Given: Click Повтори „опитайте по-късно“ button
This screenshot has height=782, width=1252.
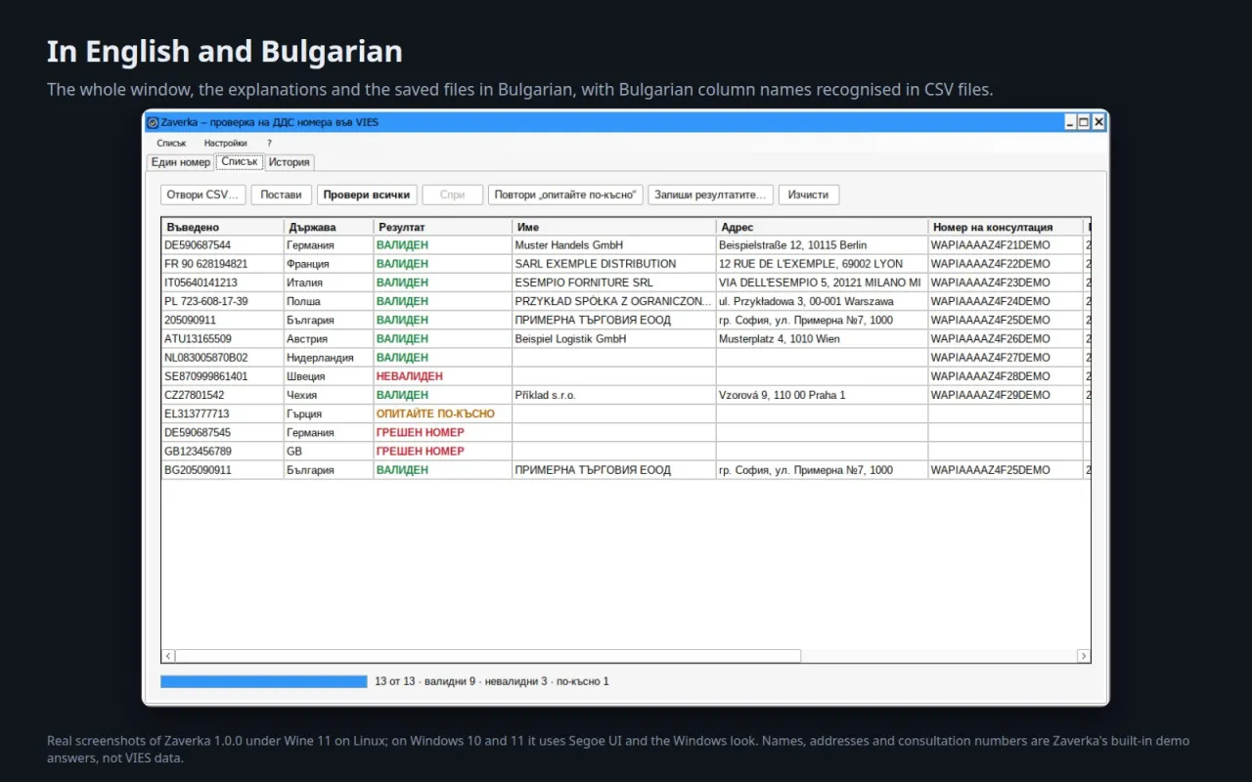Looking at the screenshot, I should click(x=565, y=195).
